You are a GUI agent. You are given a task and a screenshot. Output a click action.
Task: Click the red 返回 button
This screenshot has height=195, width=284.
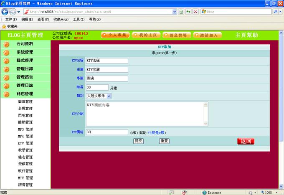pos(246,141)
